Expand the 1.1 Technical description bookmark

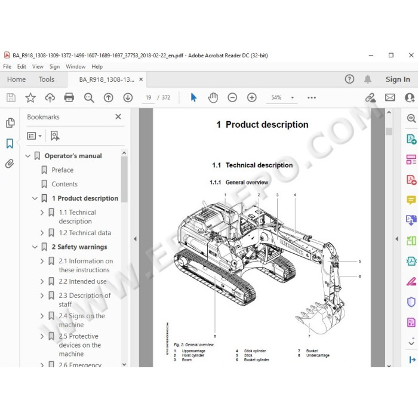coord(42,213)
